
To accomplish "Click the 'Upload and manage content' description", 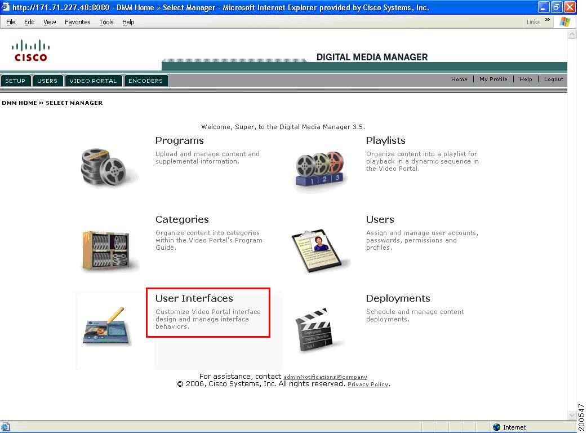I will pyautogui.click(x=207, y=158).
